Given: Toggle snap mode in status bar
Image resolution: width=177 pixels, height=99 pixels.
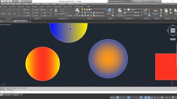Looking at the screenshot, I should 121,98.
